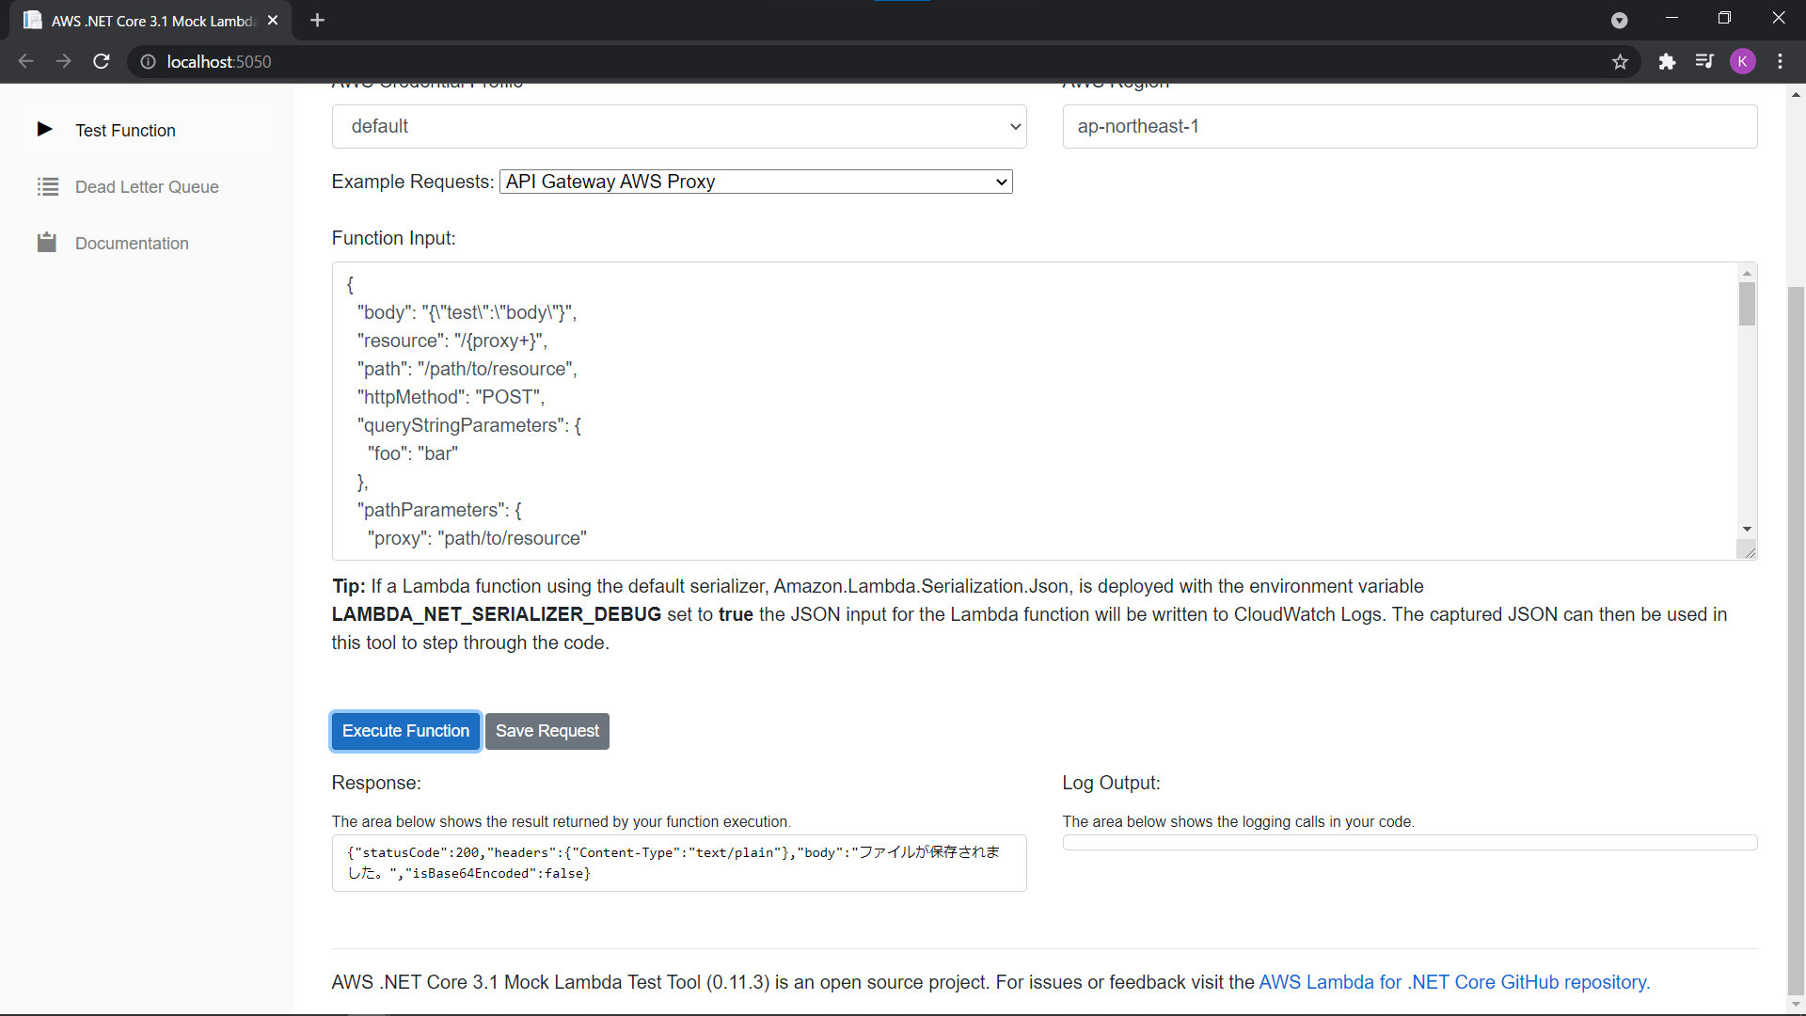Click the browser forward arrow

(63, 61)
